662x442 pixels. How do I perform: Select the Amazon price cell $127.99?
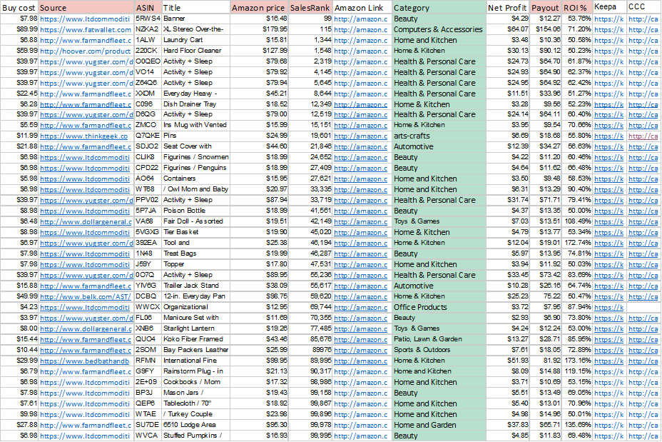tap(259, 50)
